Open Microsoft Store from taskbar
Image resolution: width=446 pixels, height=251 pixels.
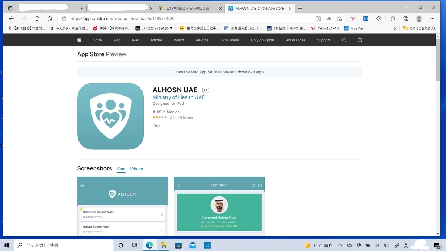[178, 245]
